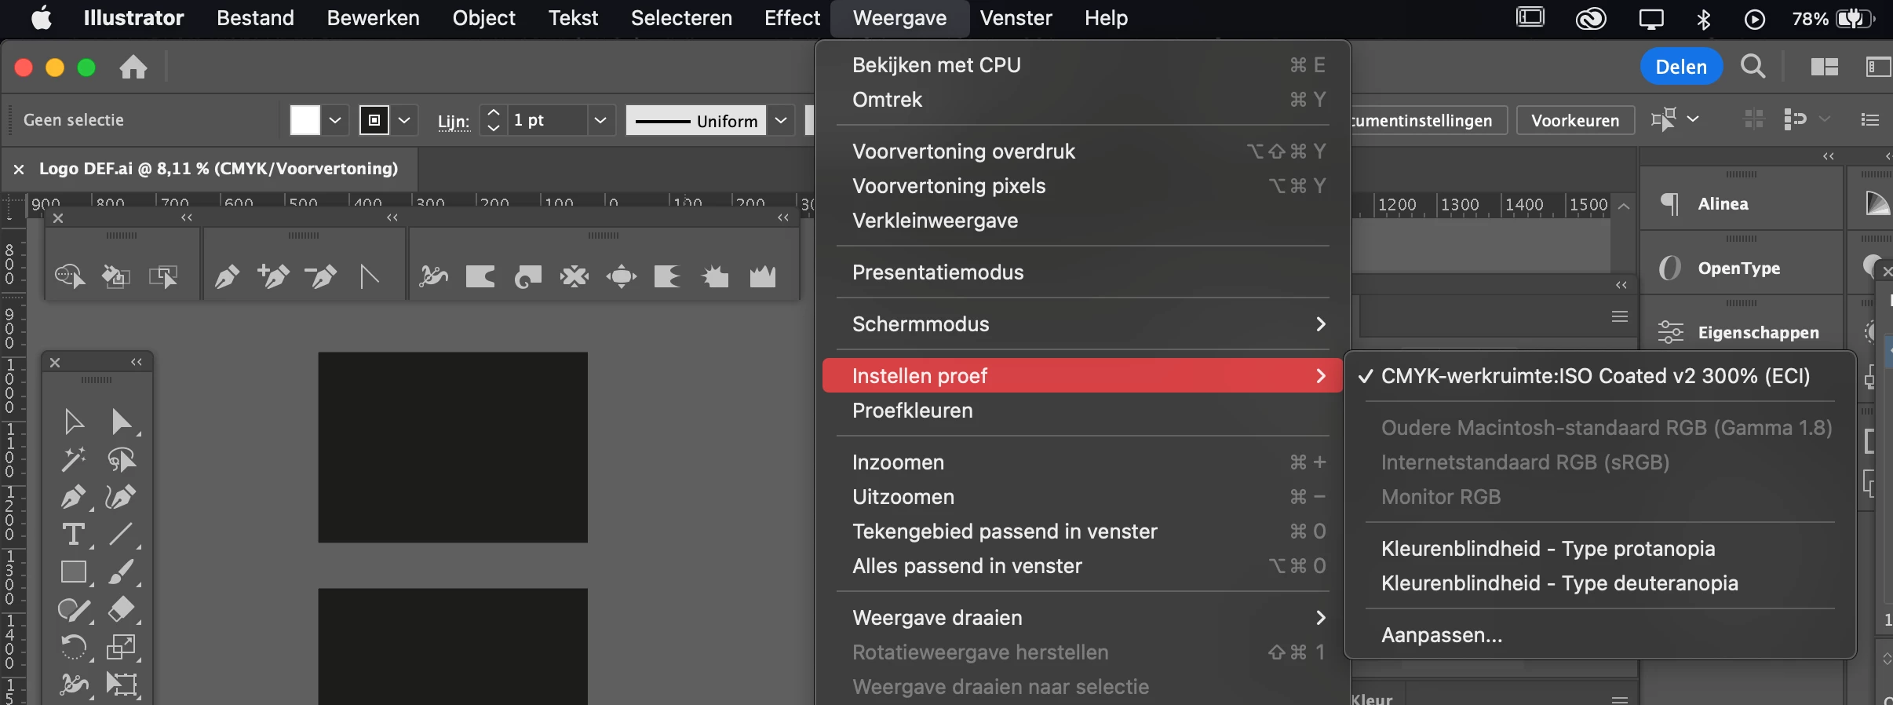This screenshot has width=1893, height=705.
Task: Open the Effect menu
Action: (792, 18)
